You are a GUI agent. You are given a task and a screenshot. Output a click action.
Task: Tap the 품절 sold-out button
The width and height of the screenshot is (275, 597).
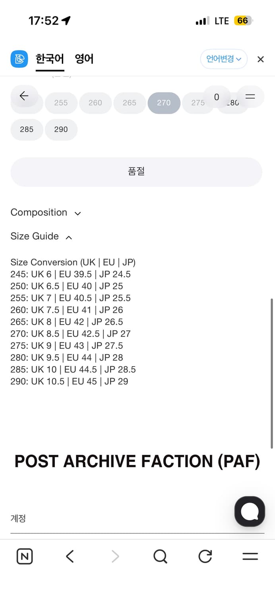pos(136,172)
